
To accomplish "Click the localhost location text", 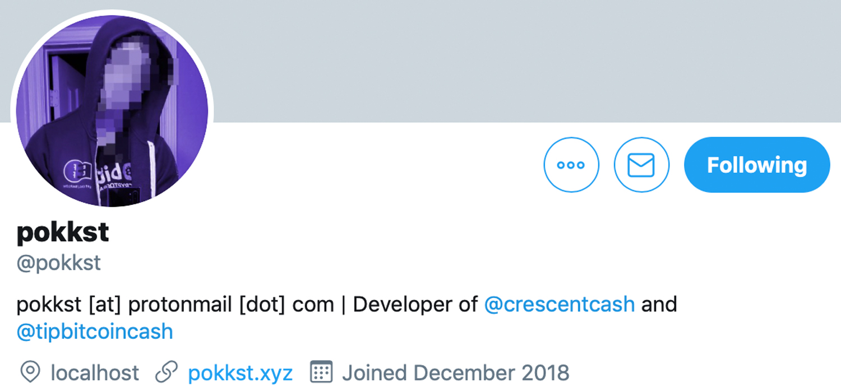I will (94, 372).
